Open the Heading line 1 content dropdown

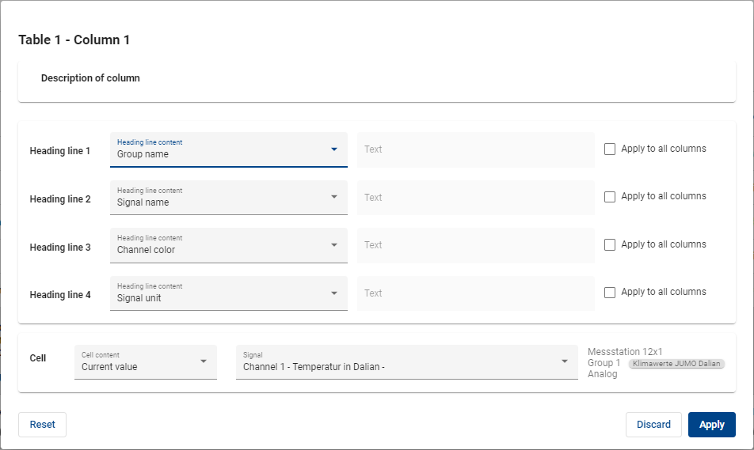point(228,149)
